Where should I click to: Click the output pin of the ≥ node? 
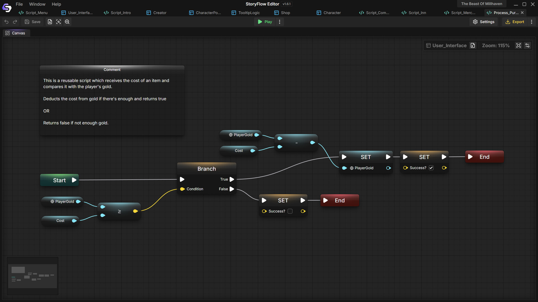[x=136, y=211]
